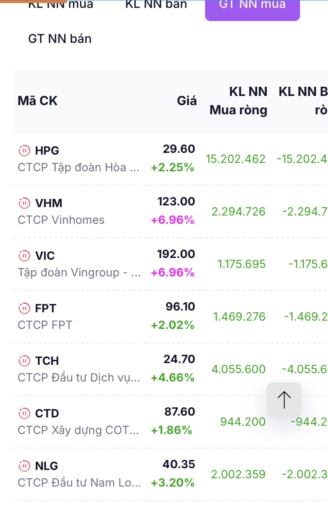Click NLG net buy volume 2.002.359
The height and width of the screenshot is (505, 328).
pyautogui.click(x=238, y=474)
